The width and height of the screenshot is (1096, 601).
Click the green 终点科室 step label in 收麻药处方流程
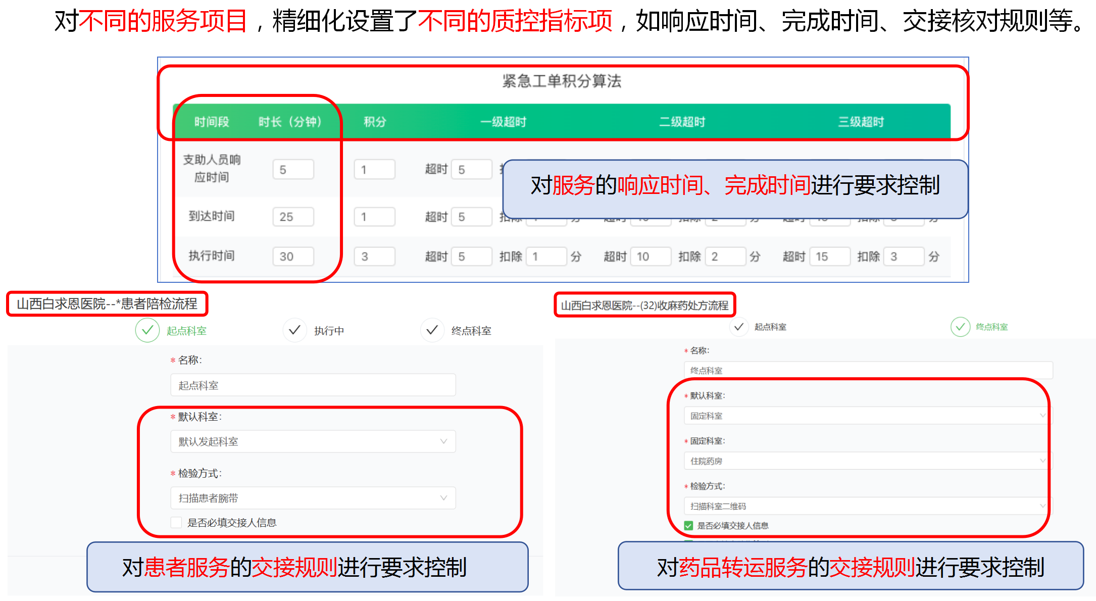(991, 327)
